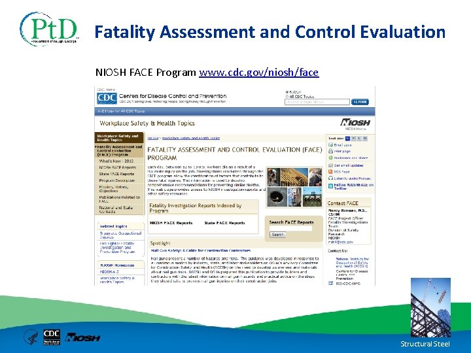Image resolution: width=471 pixels, height=353 pixels.
Task: Click the CDC logo in the webpage header
Action: 107,98
